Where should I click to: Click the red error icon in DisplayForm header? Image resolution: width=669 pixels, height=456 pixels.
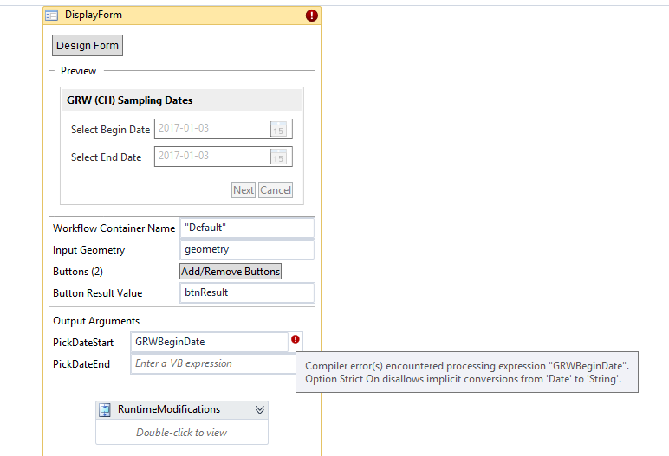click(311, 16)
